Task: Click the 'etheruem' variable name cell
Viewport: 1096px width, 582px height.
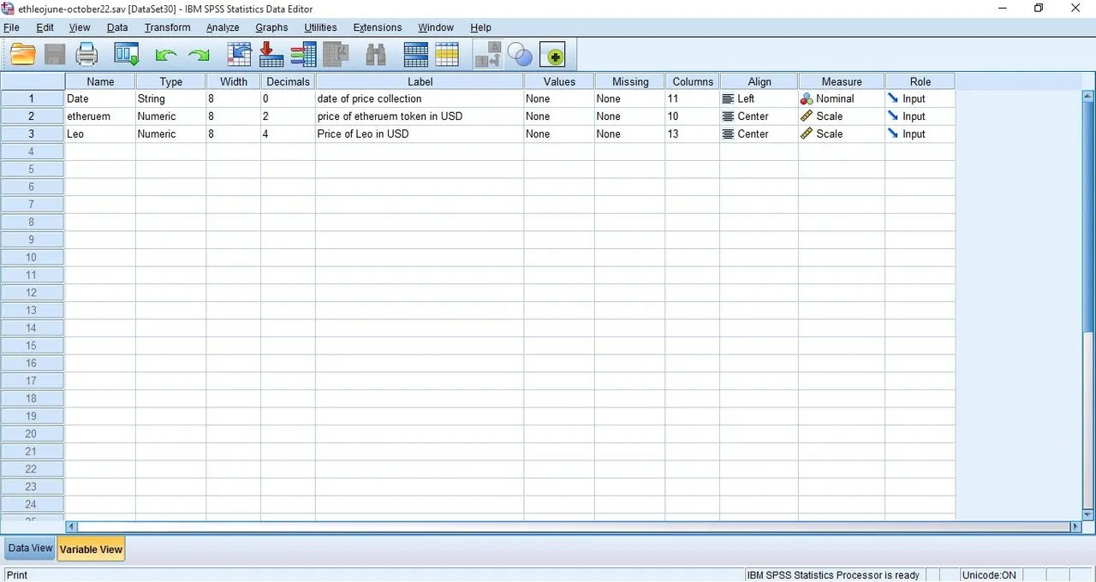Action: [x=100, y=116]
